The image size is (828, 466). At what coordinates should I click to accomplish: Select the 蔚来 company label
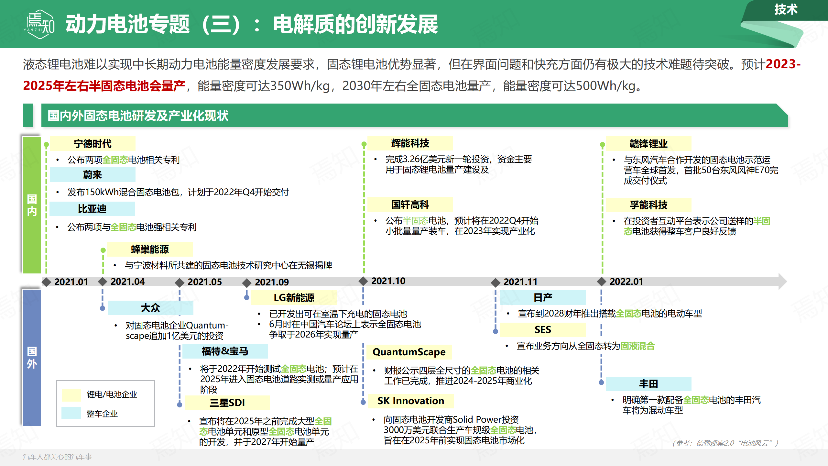coord(93,175)
